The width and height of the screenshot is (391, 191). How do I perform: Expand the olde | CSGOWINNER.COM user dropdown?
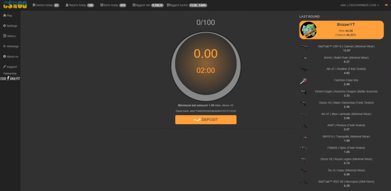click(x=360, y=5)
